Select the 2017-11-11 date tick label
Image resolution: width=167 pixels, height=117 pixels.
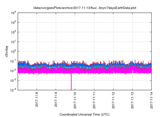(94, 100)
